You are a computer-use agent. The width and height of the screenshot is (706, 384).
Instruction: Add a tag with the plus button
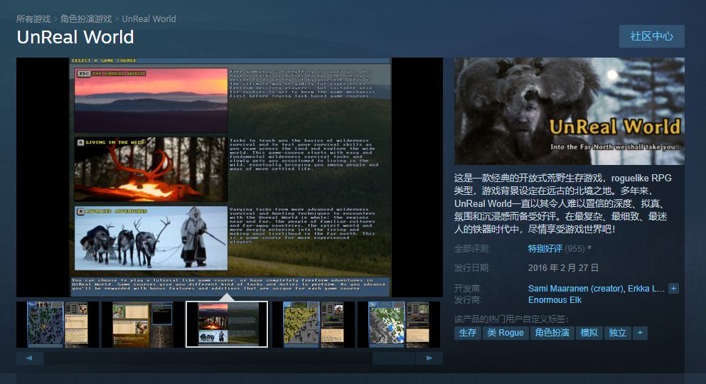click(640, 333)
